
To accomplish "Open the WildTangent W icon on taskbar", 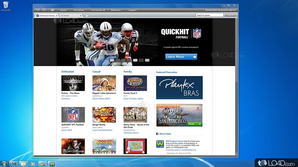I will tap(52, 164).
